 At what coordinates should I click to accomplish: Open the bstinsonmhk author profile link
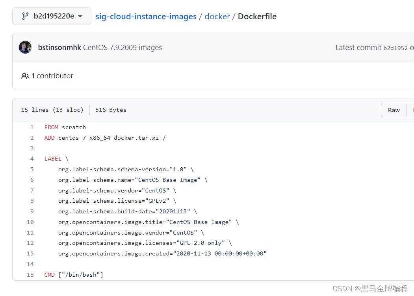coord(59,48)
